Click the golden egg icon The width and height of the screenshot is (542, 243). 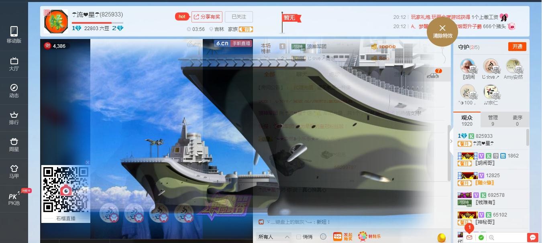pyautogui.click(x=442, y=237)
